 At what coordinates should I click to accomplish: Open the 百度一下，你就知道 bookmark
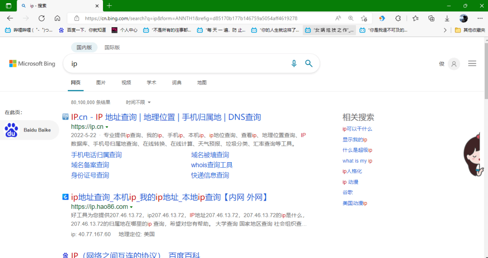point(83,30)
